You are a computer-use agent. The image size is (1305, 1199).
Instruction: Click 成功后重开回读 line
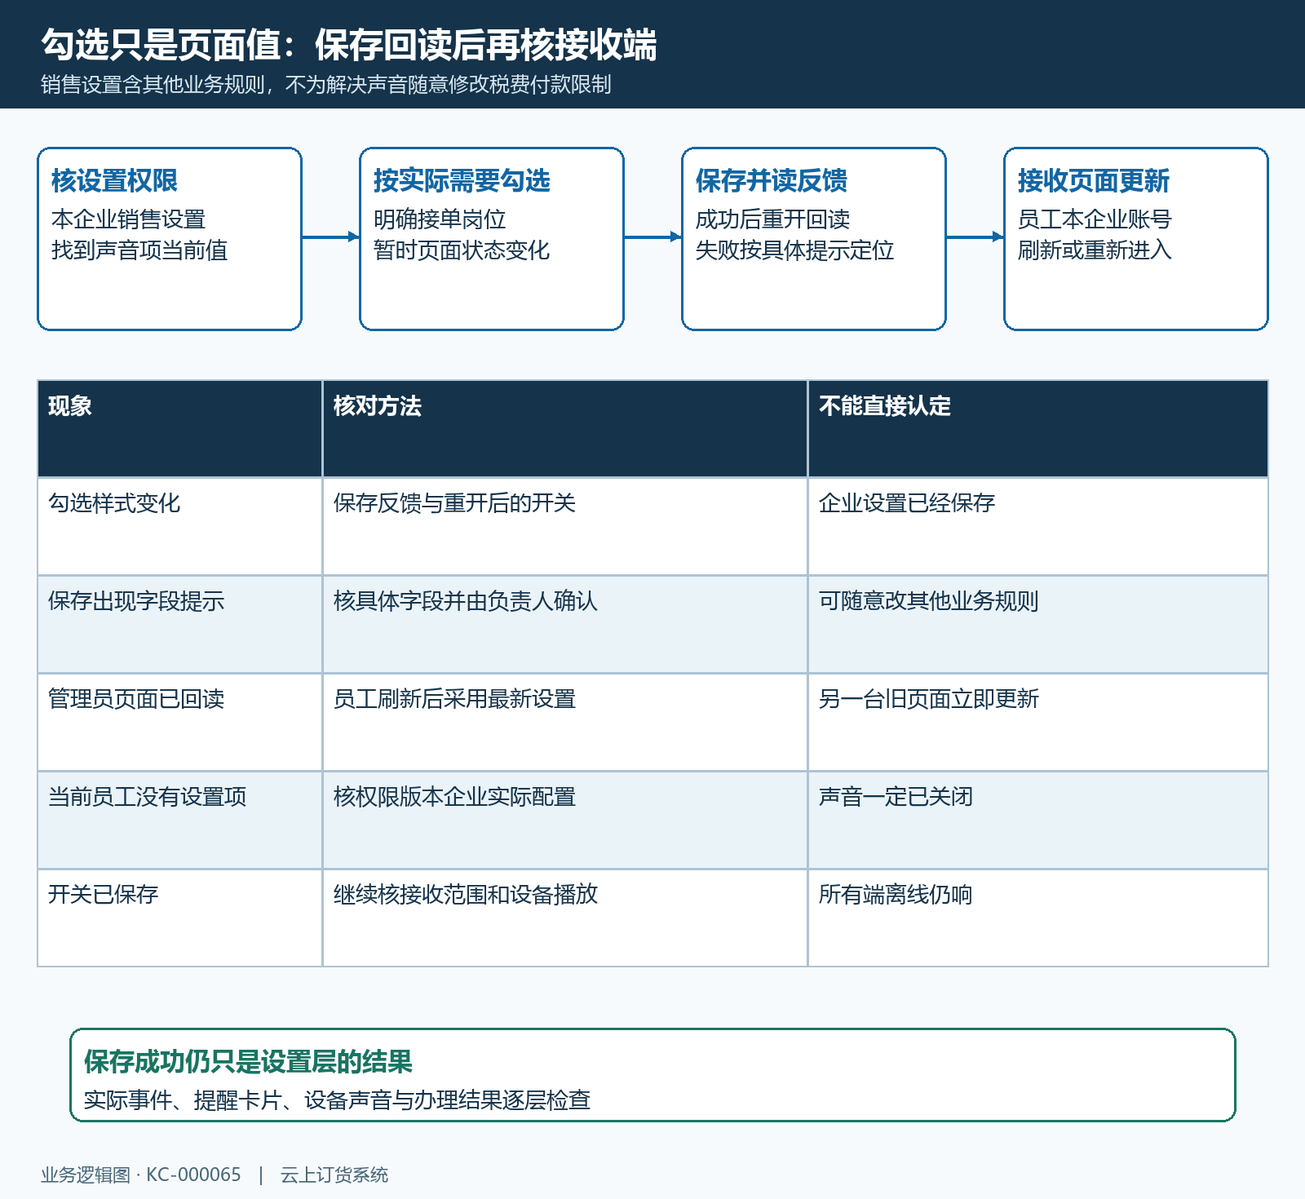(x=772, y=219)
